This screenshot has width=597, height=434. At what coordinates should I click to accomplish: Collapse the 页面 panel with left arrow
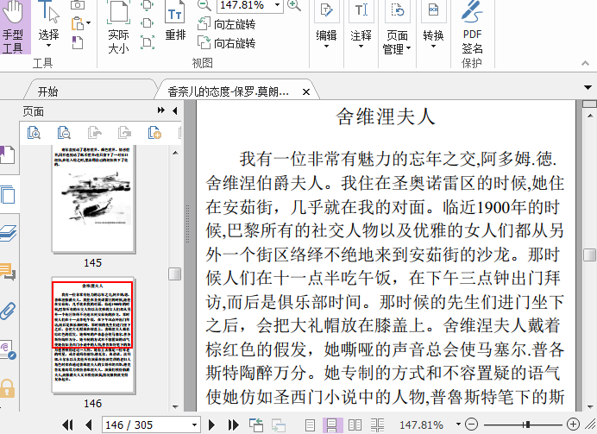point(175,110)
